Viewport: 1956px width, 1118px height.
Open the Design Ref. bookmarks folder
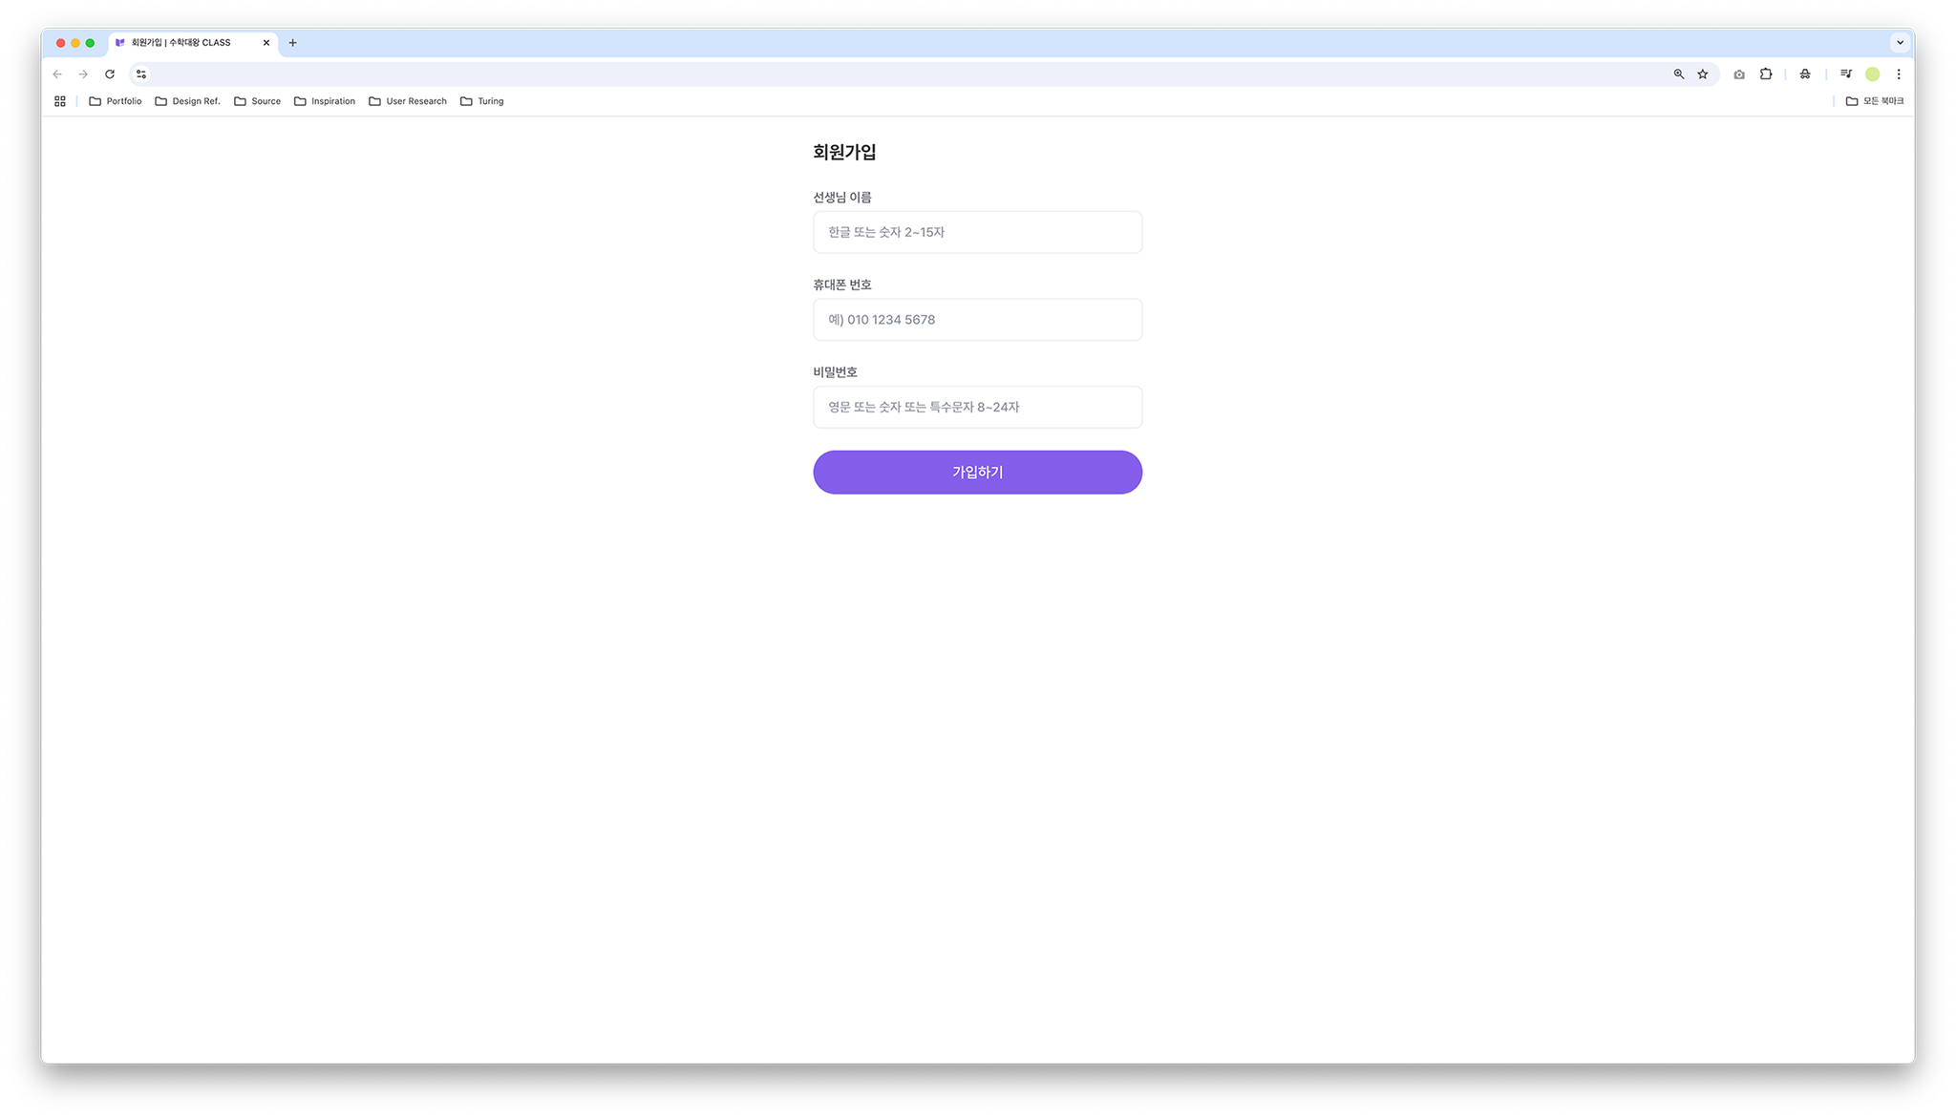pos(187,101)
